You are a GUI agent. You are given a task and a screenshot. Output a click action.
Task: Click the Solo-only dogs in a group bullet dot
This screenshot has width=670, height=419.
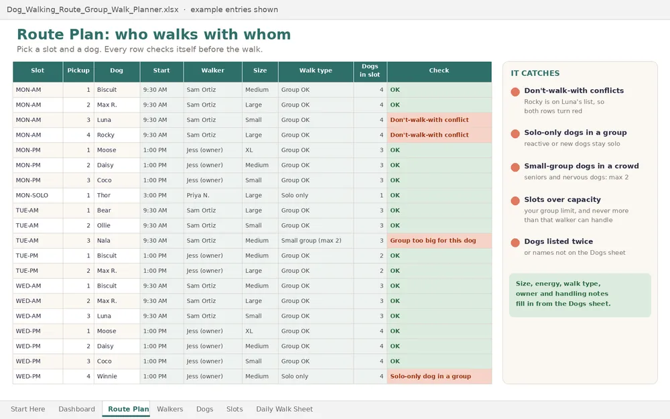pos(515,133)
